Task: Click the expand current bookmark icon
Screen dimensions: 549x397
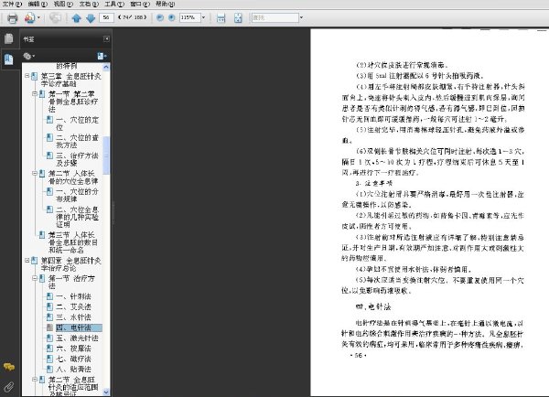Action: pyautogui.click(x=102, y=56)
